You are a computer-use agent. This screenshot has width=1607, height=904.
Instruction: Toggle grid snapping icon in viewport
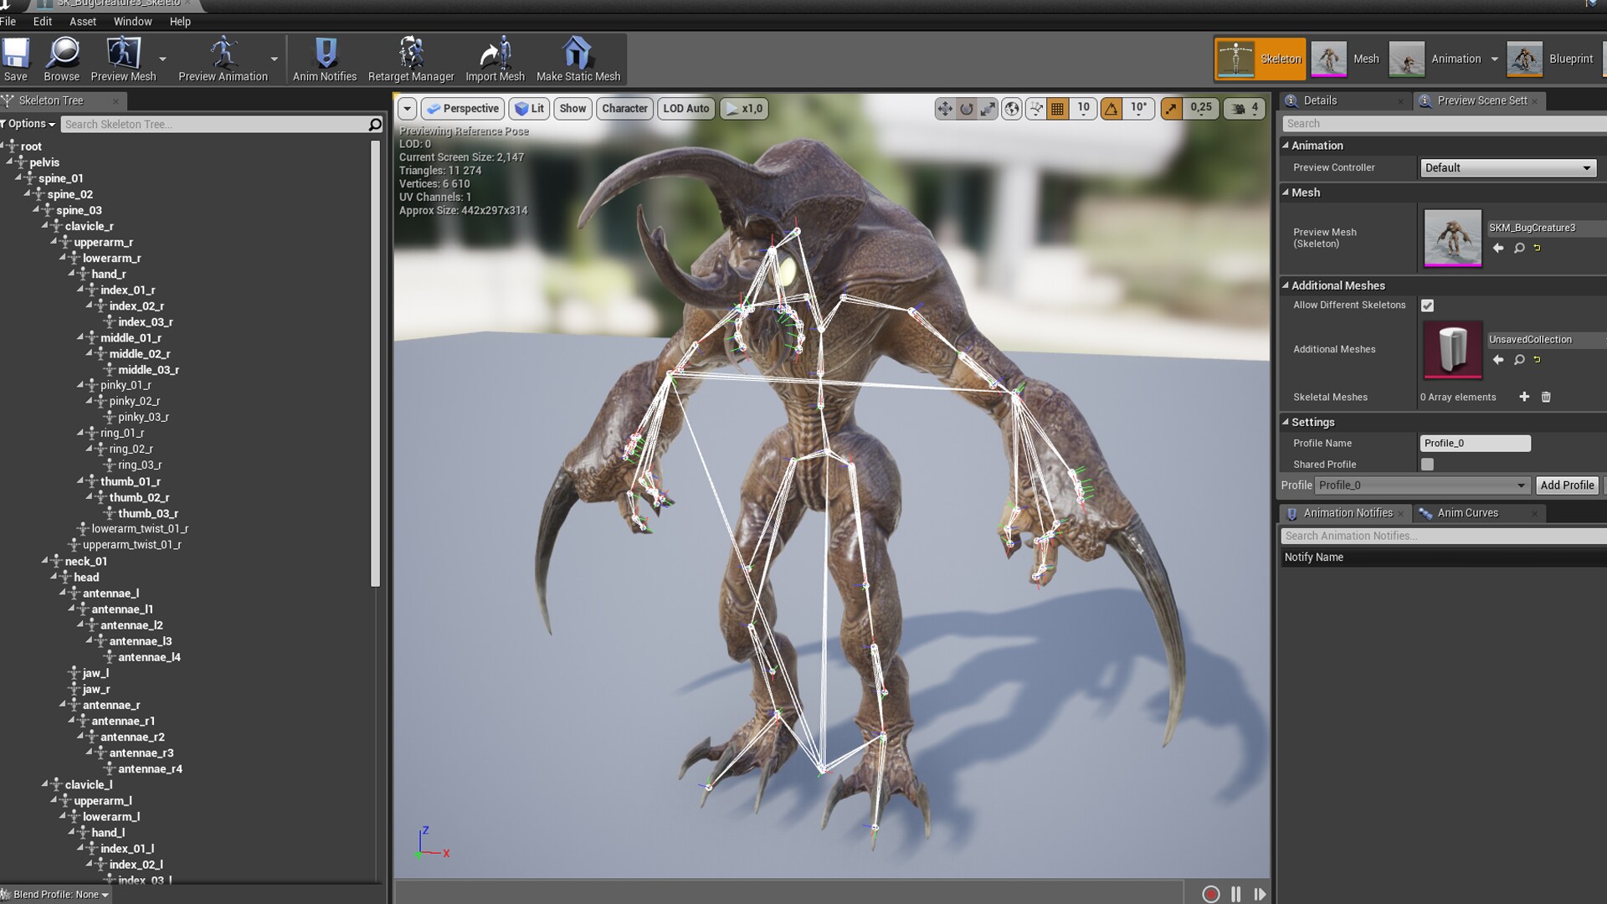[x=1058, y=109]
